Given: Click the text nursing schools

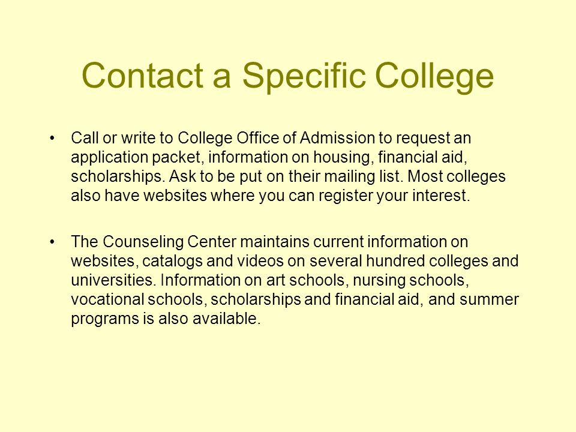Looking at the screenshot, I should (411, 280).
